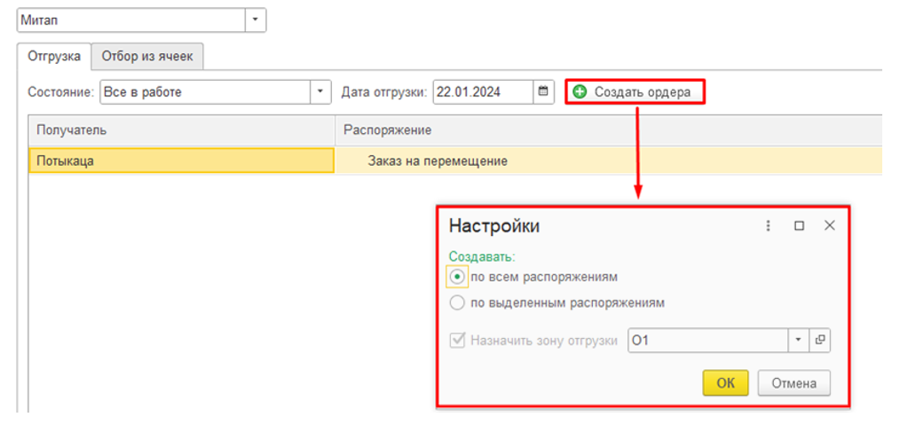Click the Отмена button
Image resolution: width=908 pixels, height=425 pixels.
pos(794,383)
